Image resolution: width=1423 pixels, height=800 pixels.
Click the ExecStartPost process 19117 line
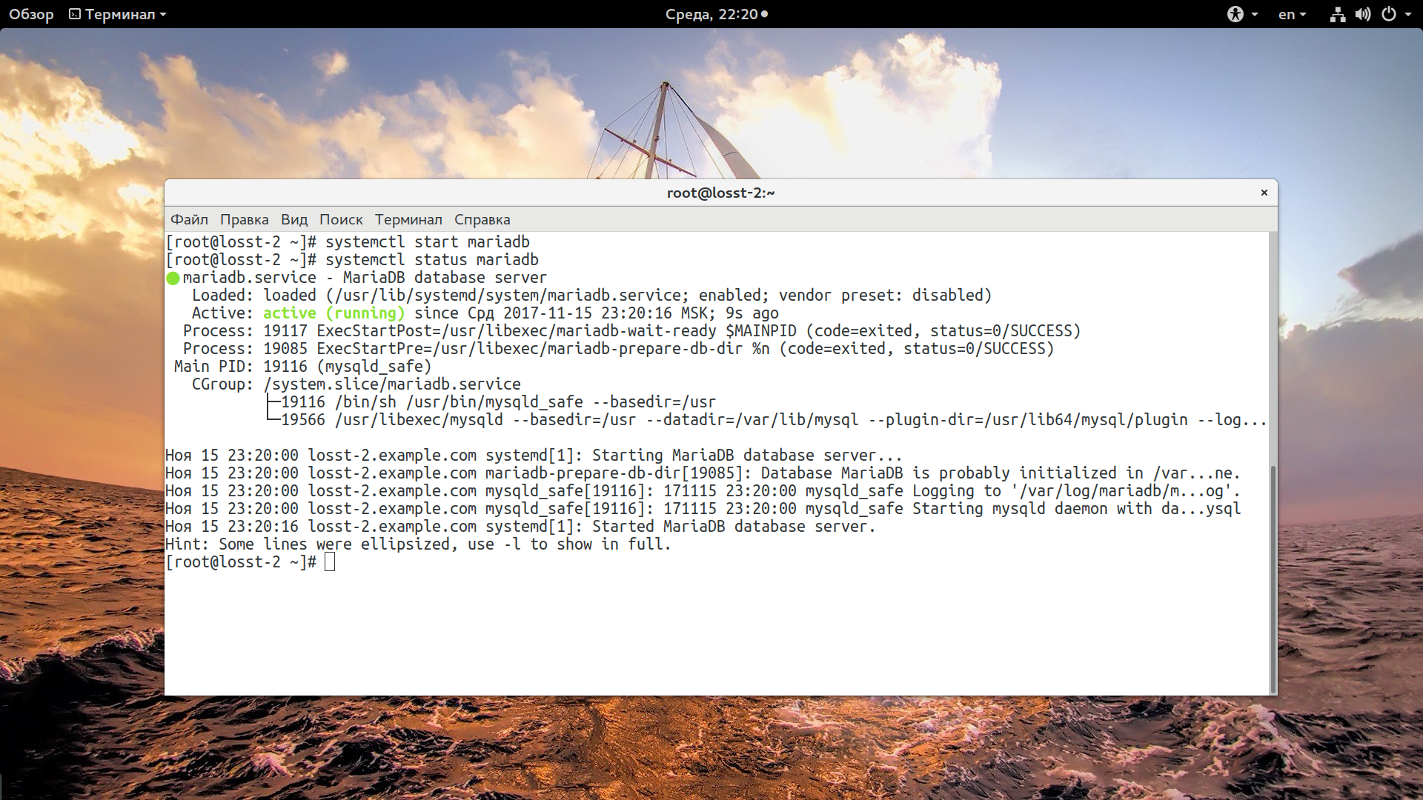[632, 331]
